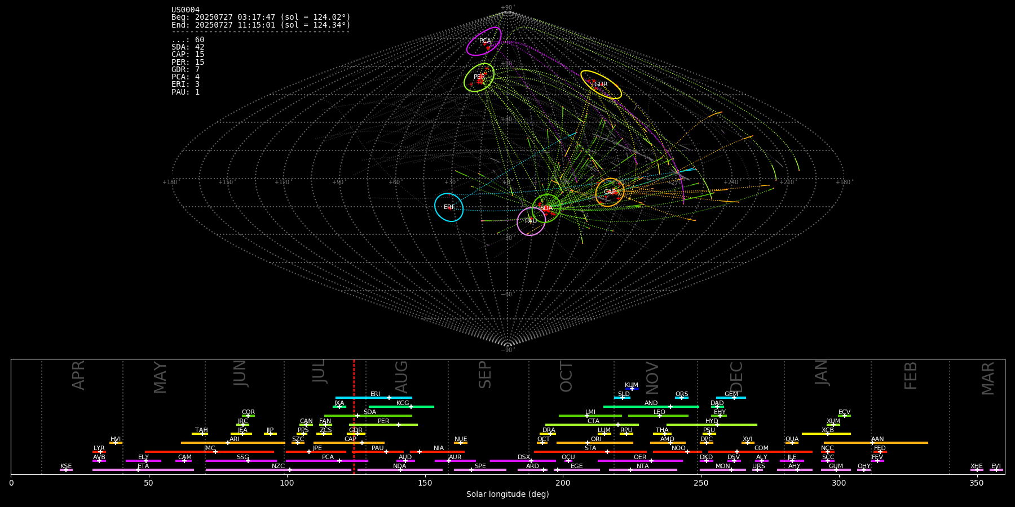The height and width of the screenshot is (507, 1015).
Task: Click the 'PAU: 1' count in legend
Action: point(186,92)
